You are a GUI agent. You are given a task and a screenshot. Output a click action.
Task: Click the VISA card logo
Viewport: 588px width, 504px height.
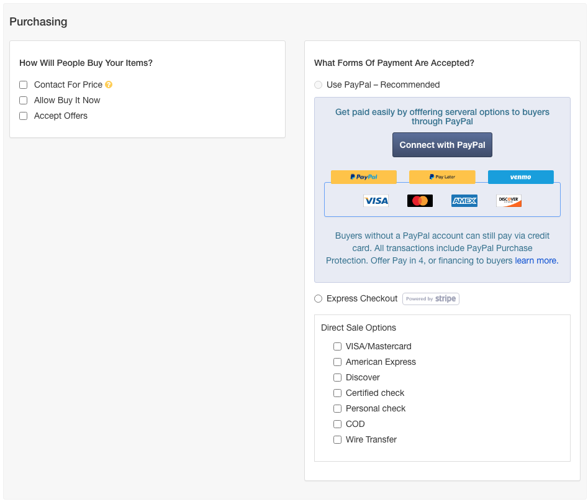tap(376, 201)
